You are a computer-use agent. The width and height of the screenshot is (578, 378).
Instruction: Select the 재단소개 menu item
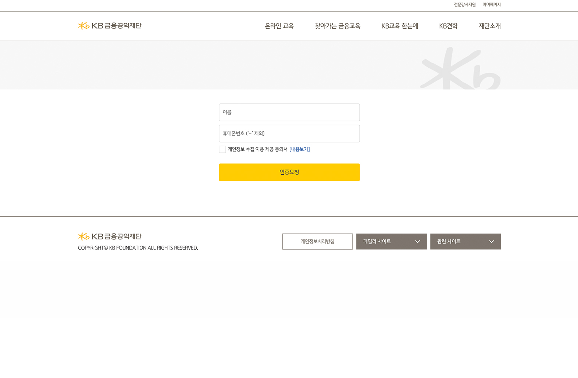(489, 26)
